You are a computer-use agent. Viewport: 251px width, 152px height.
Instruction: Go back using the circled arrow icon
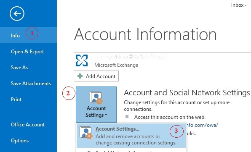[x=17, y=13]
